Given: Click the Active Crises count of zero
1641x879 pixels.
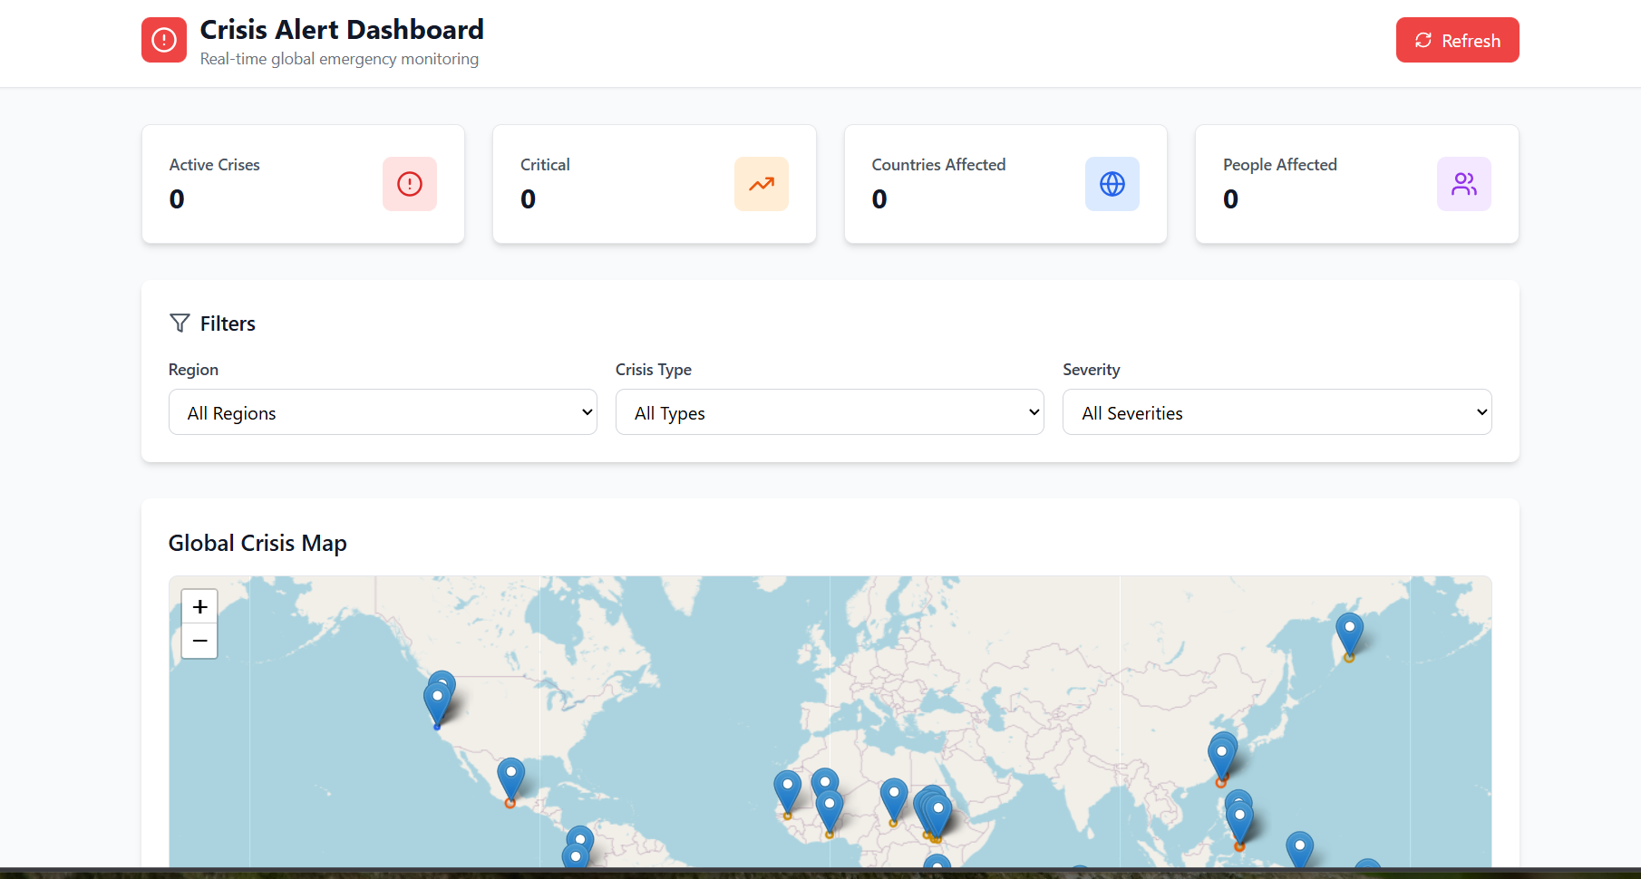Looking at the screenshot, I should click(x=177, y=198).
